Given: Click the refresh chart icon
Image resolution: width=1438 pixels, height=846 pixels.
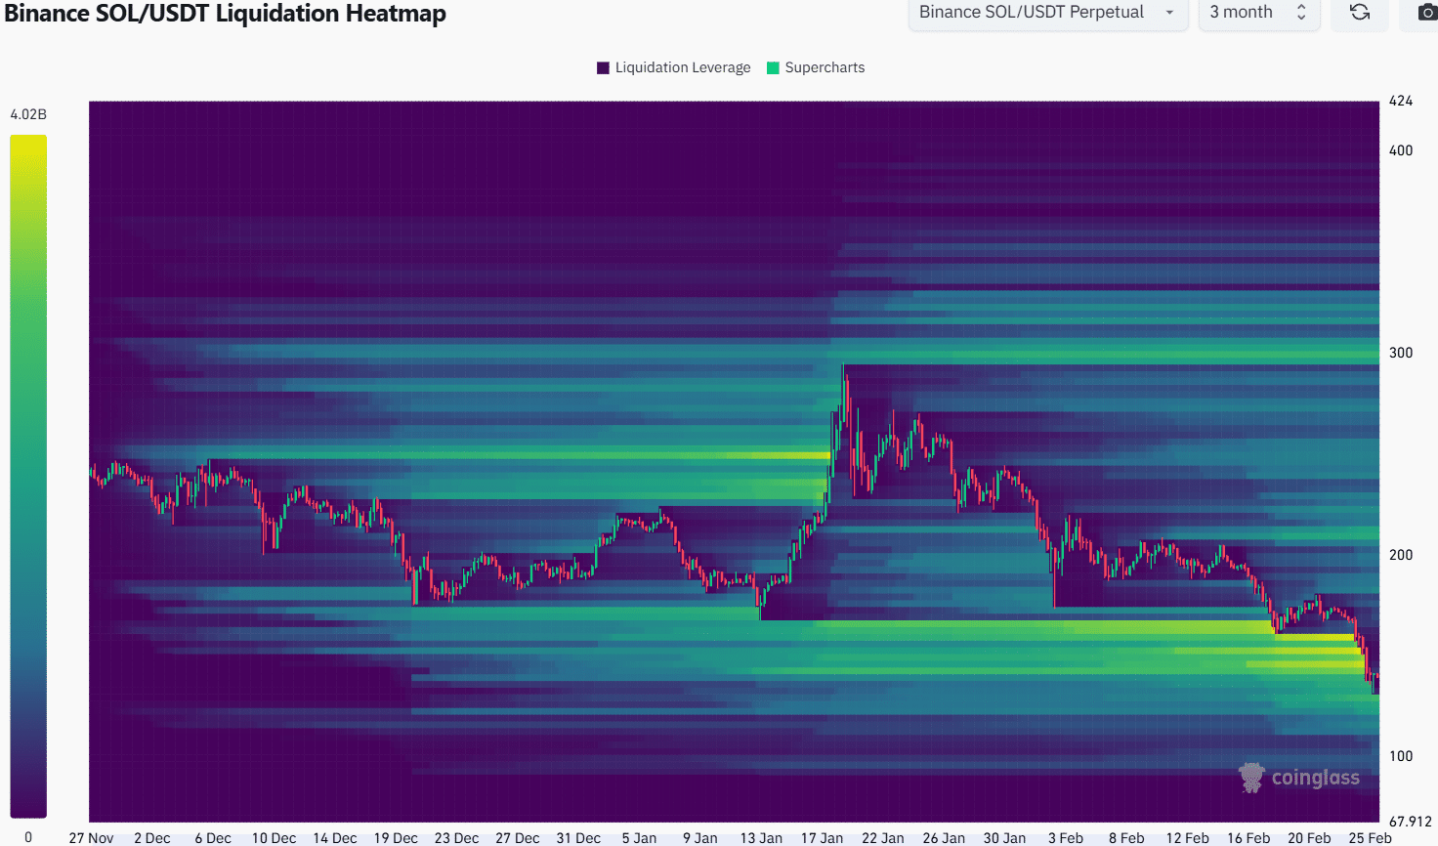Looking at the screenshot, I should [1360, 13].
